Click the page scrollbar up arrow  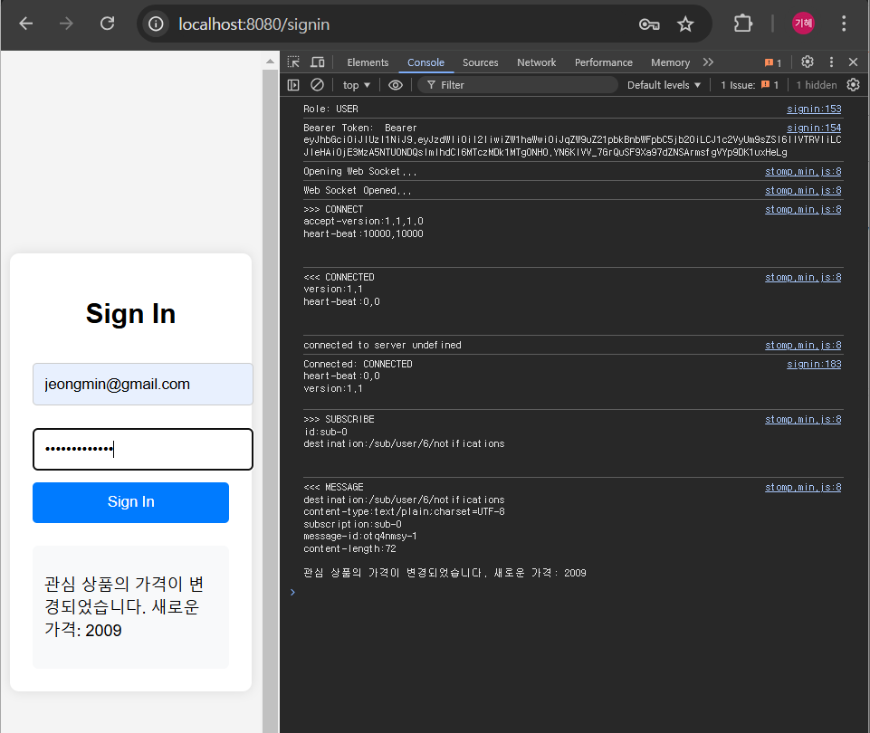(270, 62)
